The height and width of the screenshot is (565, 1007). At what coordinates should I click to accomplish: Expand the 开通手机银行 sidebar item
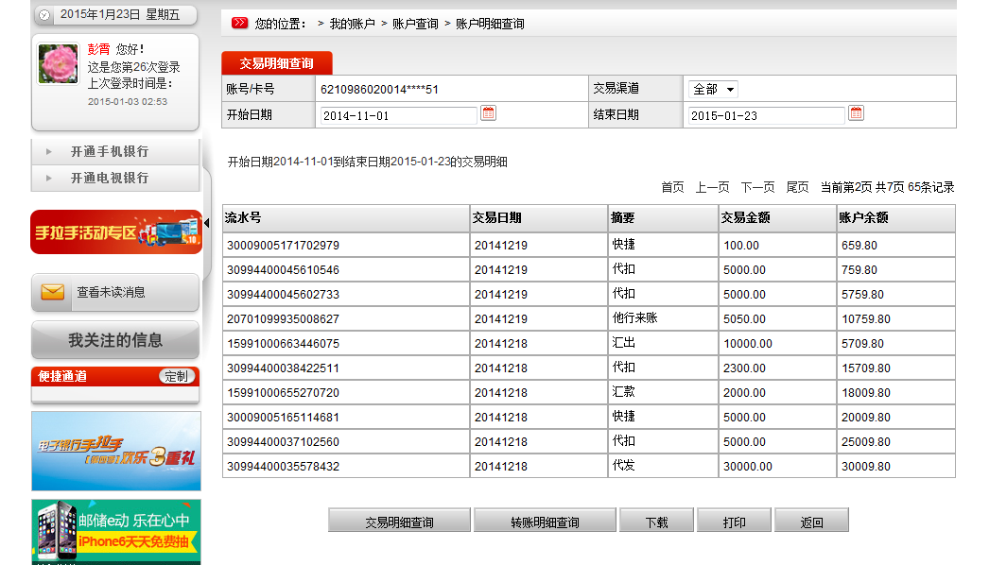pos(109,151)
